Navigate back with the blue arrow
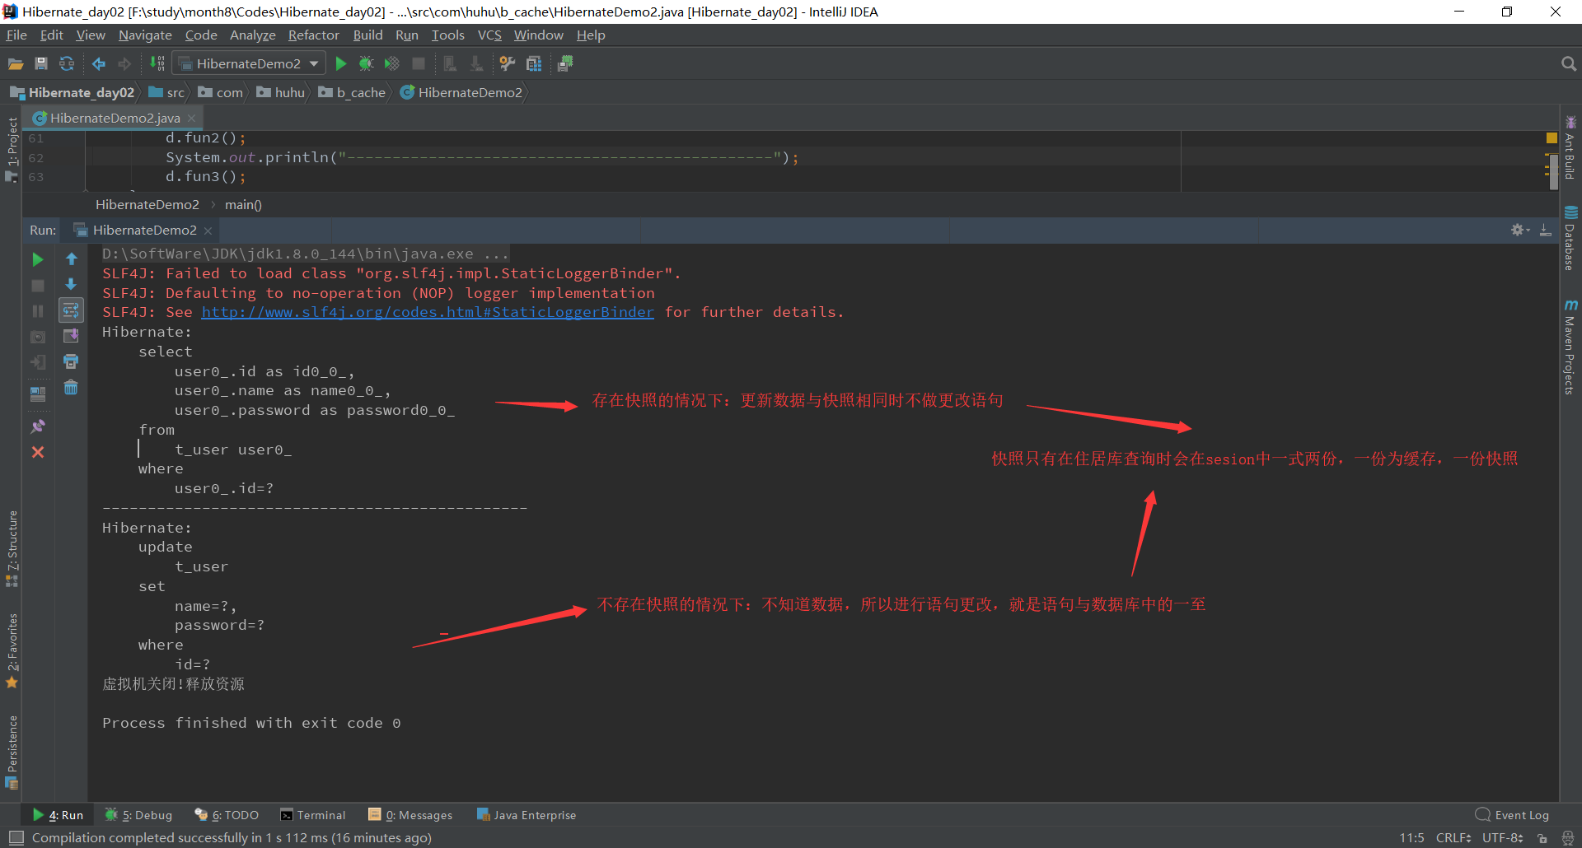 99,63
